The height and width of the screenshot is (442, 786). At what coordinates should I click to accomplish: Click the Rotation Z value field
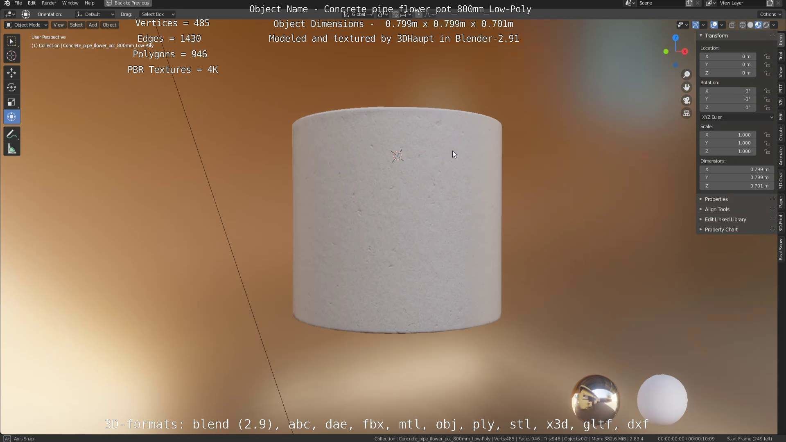(x=728, y=108)
